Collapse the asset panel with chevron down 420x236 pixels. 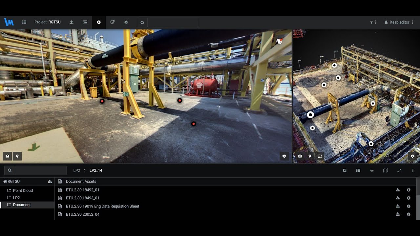pyautogui.click(x=372, y=170)
